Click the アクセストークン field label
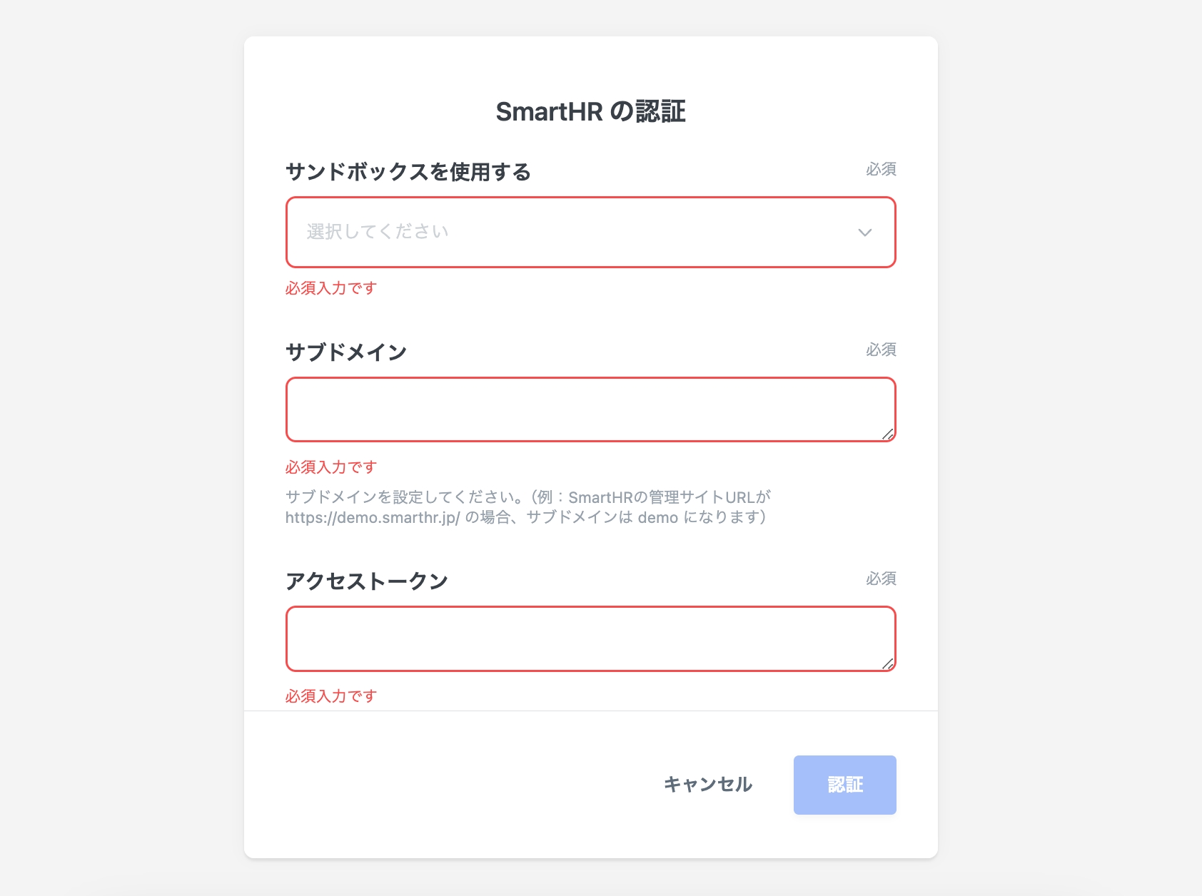The height and width of the screenshot is (896, 1202). click(367, 581)
